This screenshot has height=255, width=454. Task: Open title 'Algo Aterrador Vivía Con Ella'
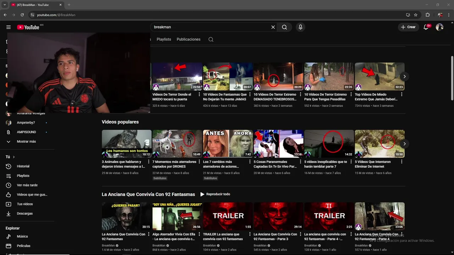tap(174, 237)
